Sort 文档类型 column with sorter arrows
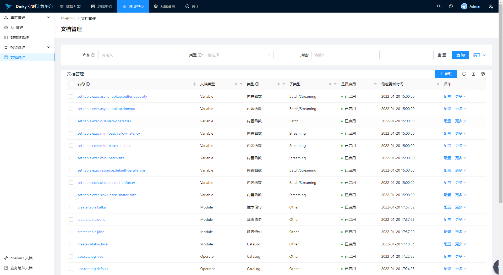The height and width of the screenshot is (275, 503). tap(236, 84)
